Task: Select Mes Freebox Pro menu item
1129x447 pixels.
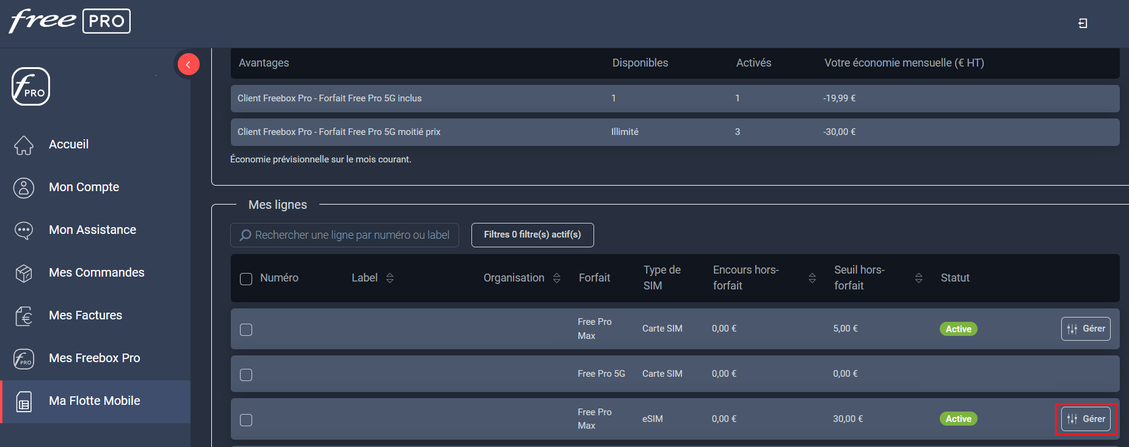Action: coord(94,358)
